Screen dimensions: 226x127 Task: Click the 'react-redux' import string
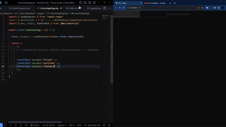(x=55, y=17)
